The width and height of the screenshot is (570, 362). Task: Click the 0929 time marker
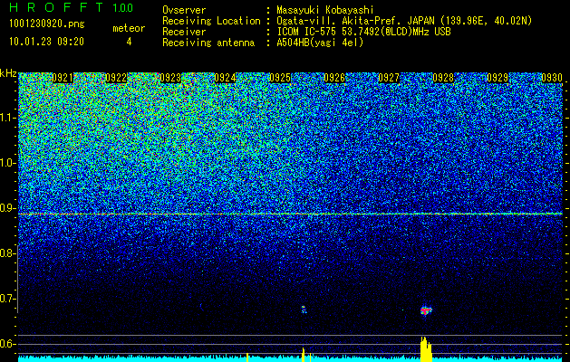pyautogui.click(x=498, y=78)
